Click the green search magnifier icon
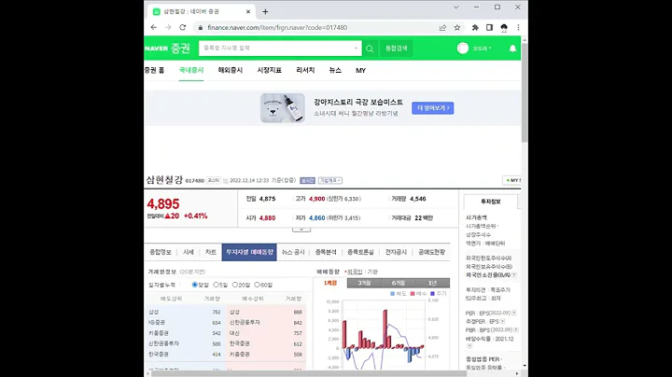Viewport: 672px width, 377px height. tap(370, 49)
